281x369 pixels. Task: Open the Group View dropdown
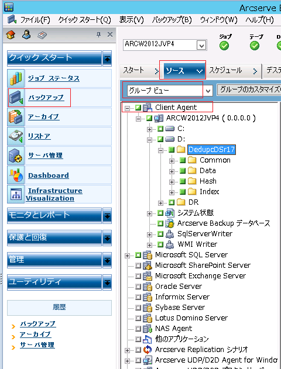[x=208, y=91]
